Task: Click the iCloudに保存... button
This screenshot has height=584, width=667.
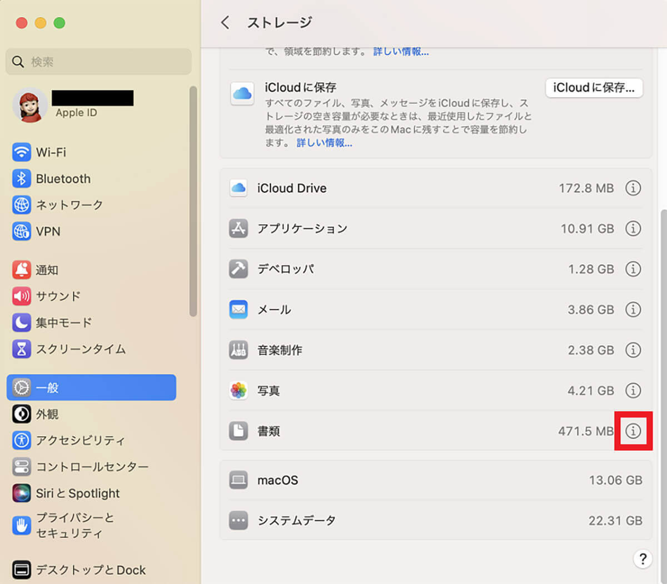Action: point(594,88)
